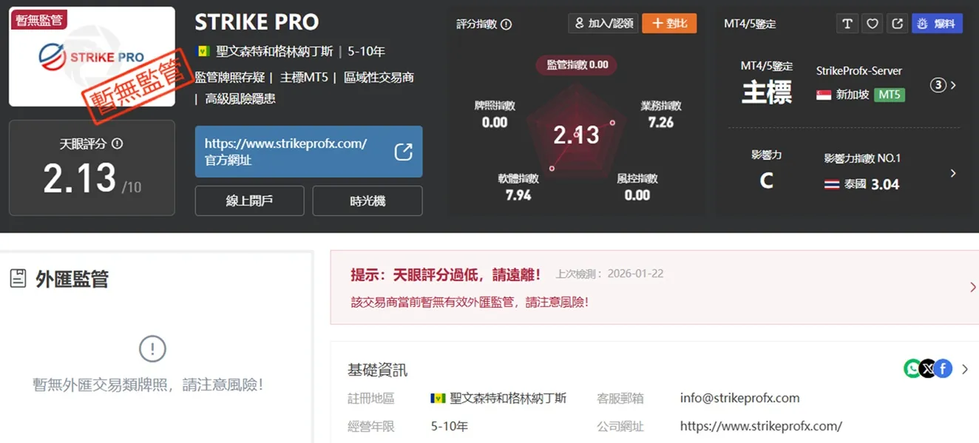Image resolution: width=979 pixels, height=443 pixels.
Task: Click the external link icon on website button
Action: point(403,152)
